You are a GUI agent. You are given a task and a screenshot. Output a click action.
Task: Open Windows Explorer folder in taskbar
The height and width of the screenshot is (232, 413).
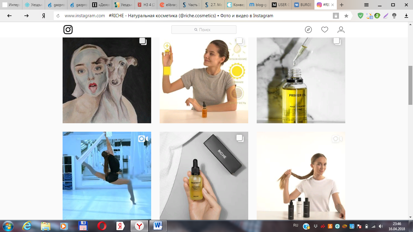(46, 226)
